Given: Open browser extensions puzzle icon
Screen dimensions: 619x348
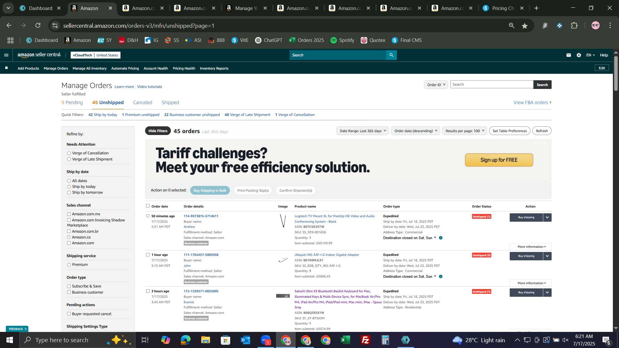Looking at the screenshot, I should point(574,25).
